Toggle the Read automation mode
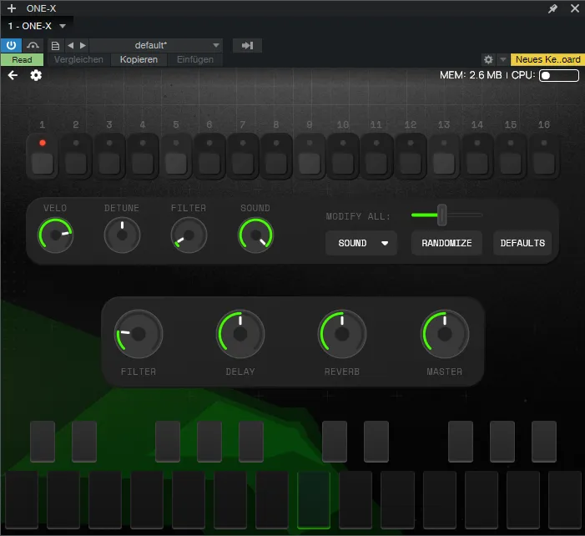 coord(22,60)
